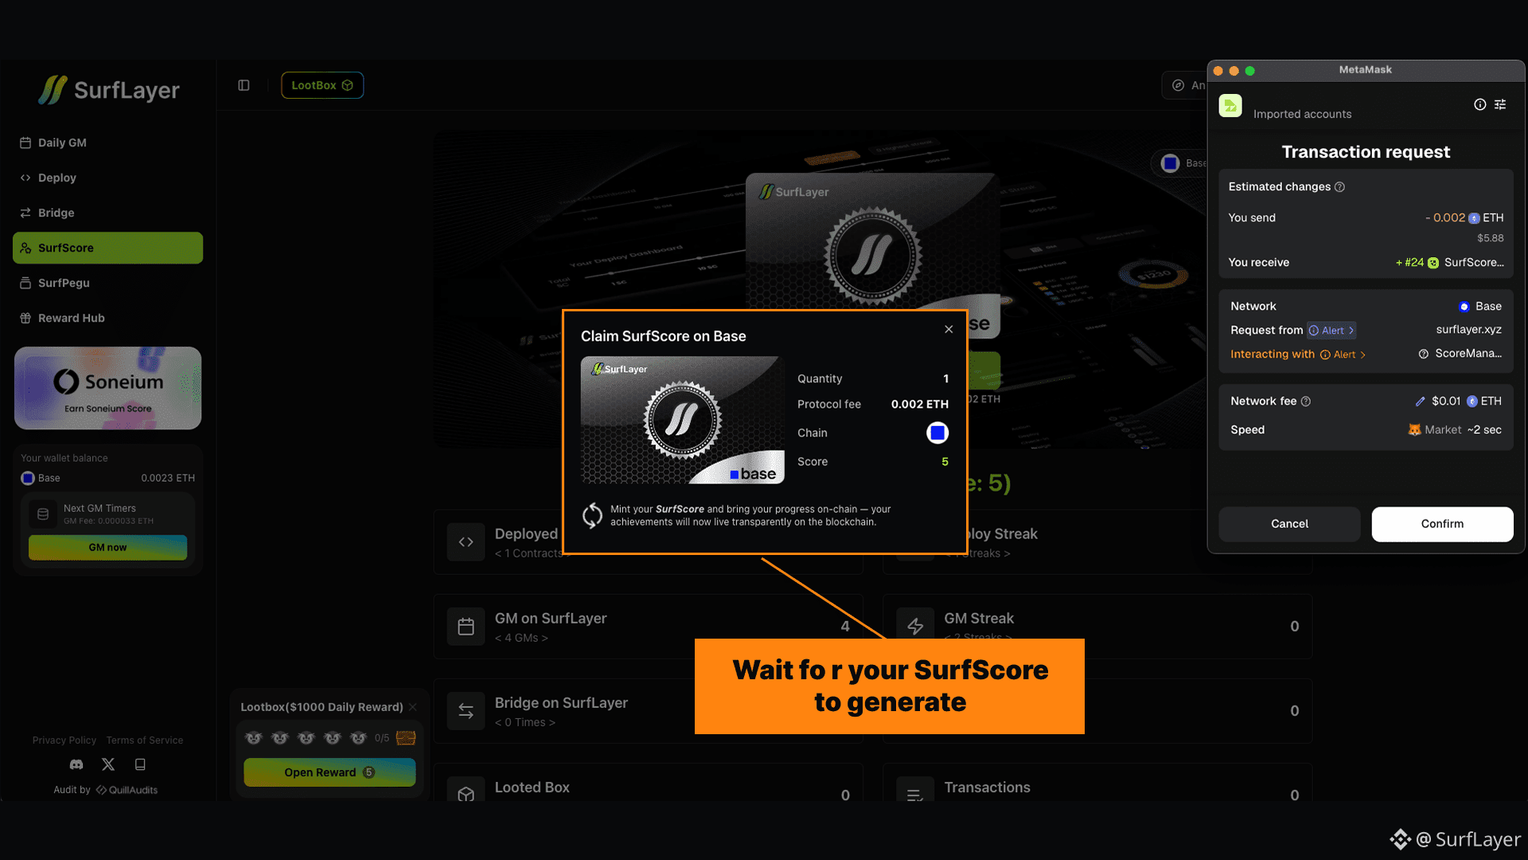Expand the 4 GMs details link
The image size is (1528, 860).
[521, 638]
